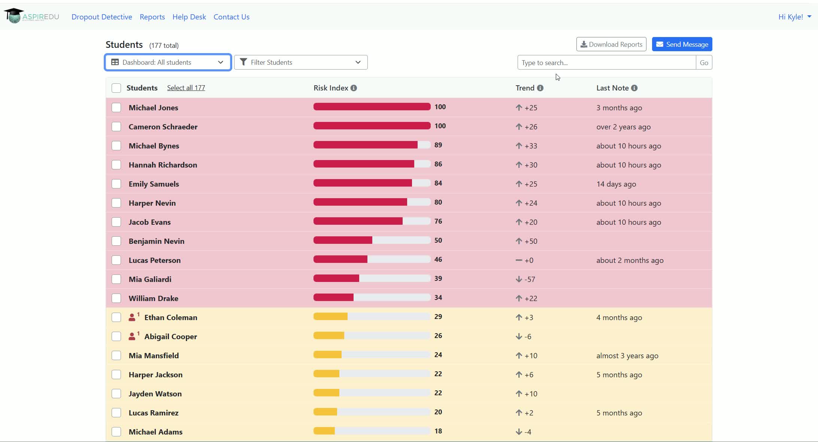The image size is (818, 442).
Task: Click the Type to search input field
Action: point(607,62)
